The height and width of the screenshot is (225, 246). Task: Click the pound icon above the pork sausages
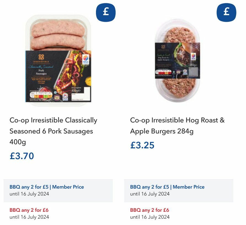click(x=105, y=12)
